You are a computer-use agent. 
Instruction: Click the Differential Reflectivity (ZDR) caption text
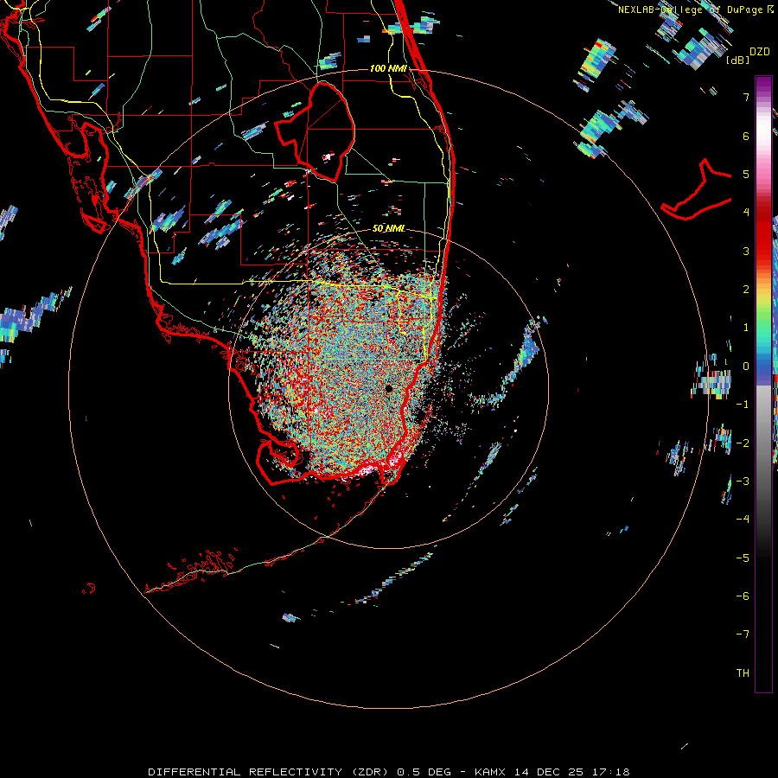tap(269, 772)
